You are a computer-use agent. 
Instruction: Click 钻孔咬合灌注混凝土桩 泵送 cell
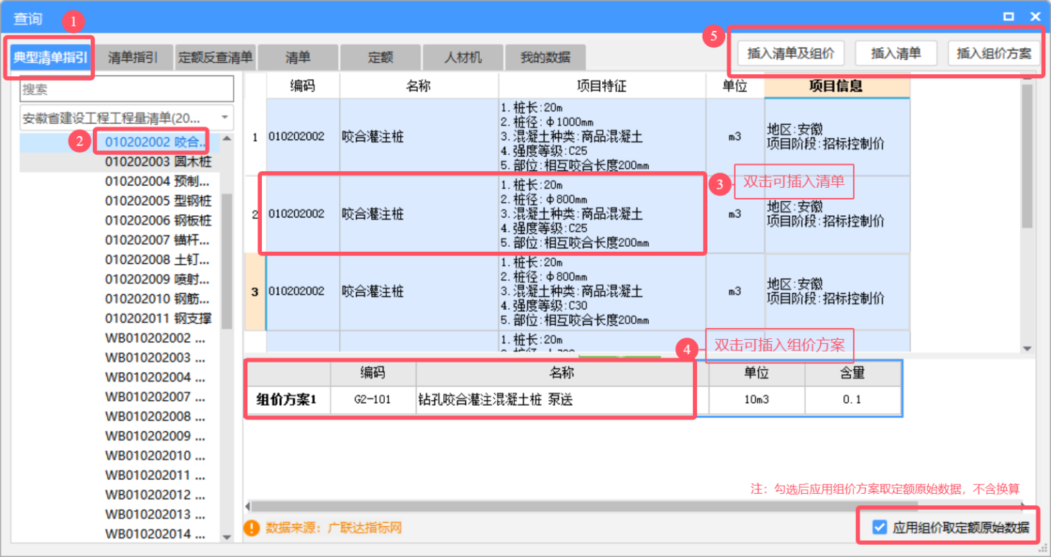click(562, 399)
